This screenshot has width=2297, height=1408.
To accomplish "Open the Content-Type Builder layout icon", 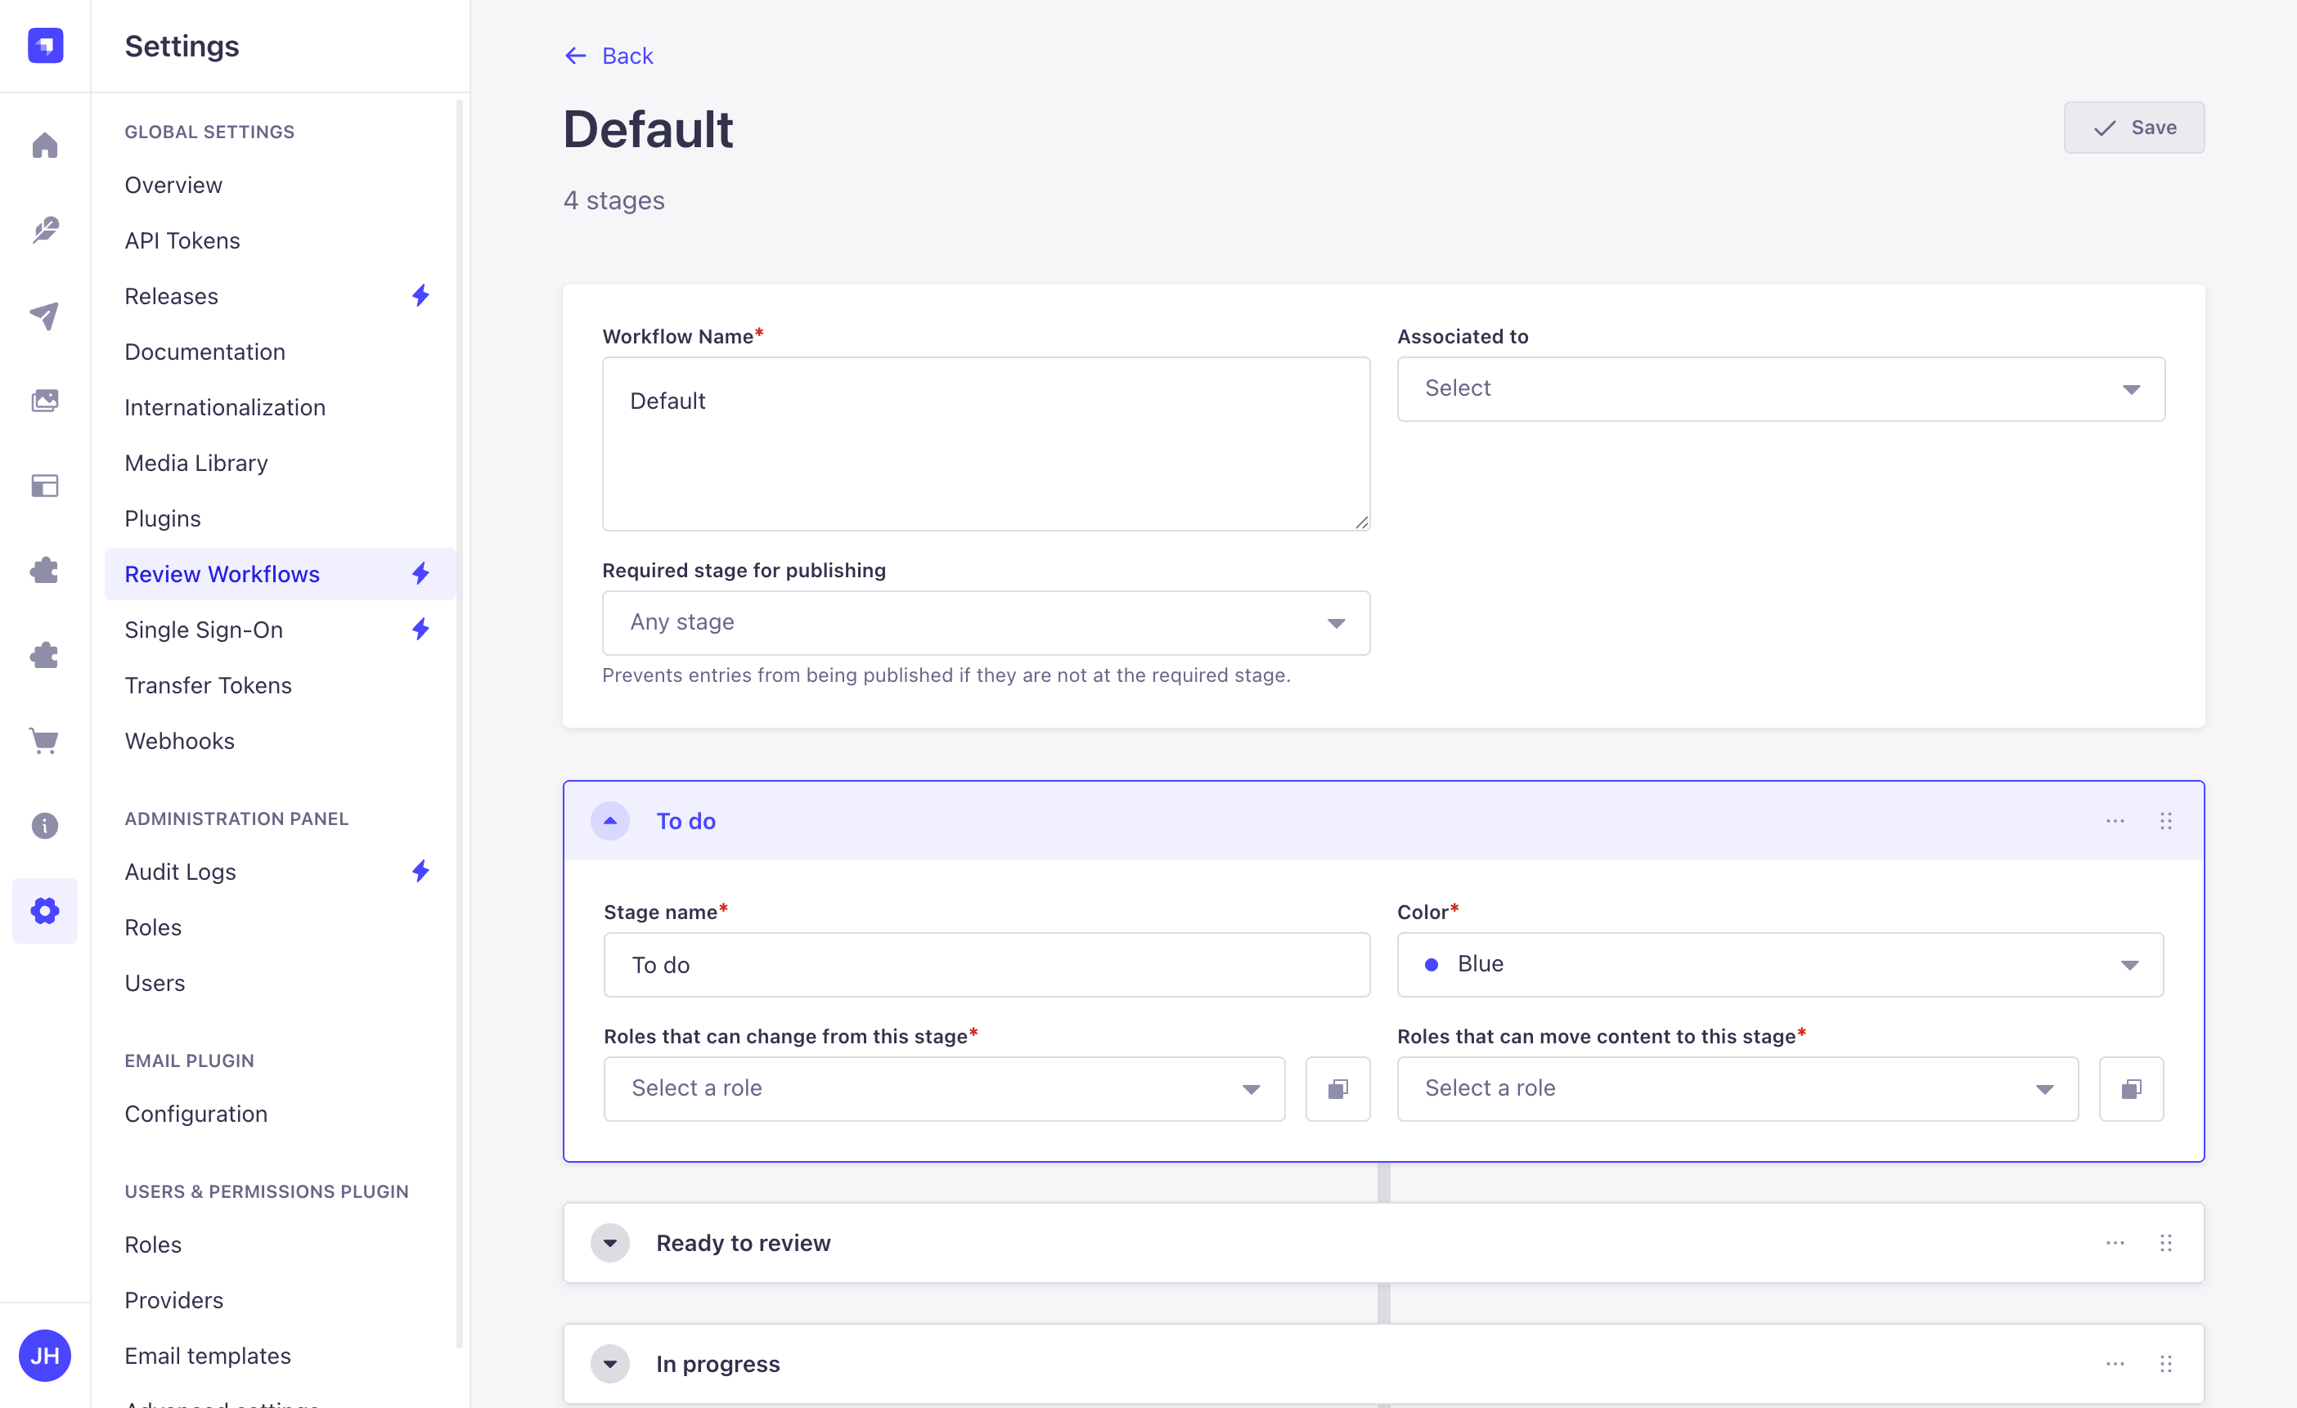I will tap(45, 485).
